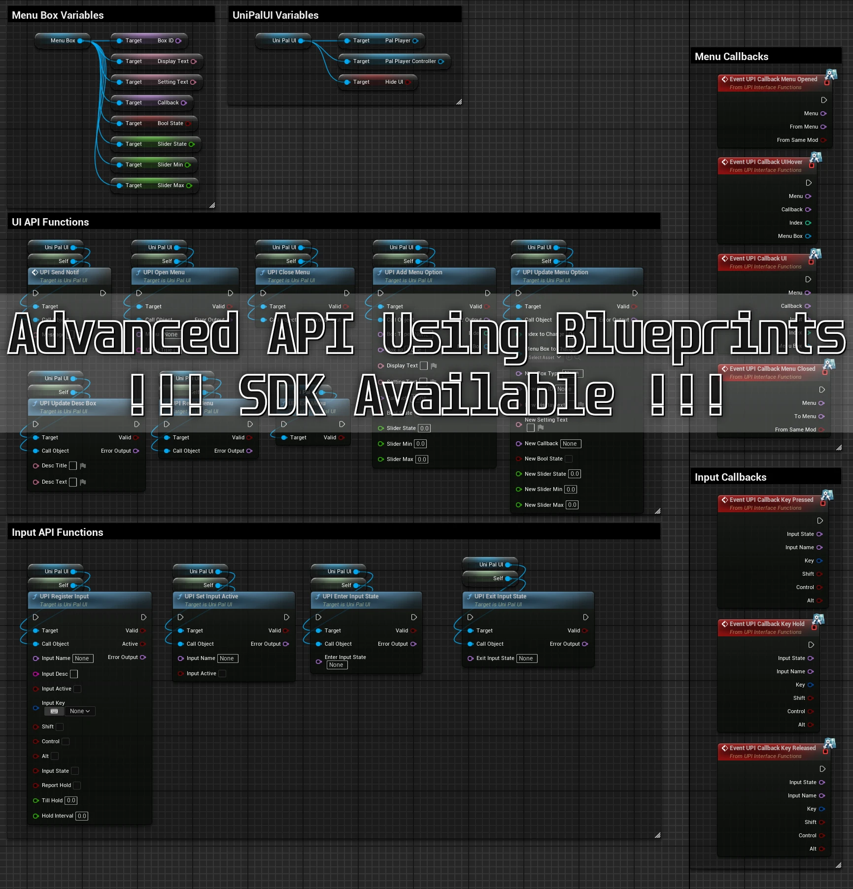
Task: Click the Index pin on UIHover event
Action: [808, 223]
